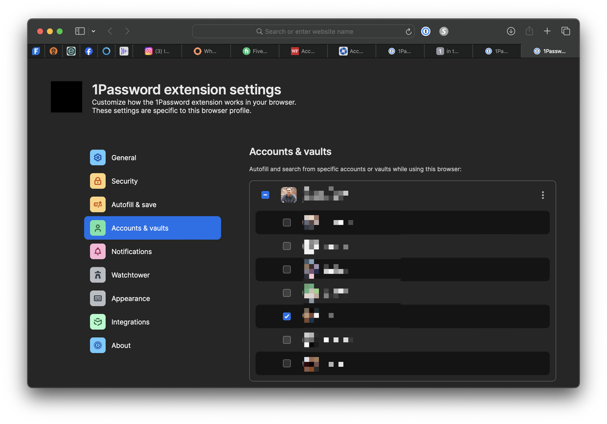Click the Security padlock icon
This screenshot has height=424, width=607.
point(98,181)
